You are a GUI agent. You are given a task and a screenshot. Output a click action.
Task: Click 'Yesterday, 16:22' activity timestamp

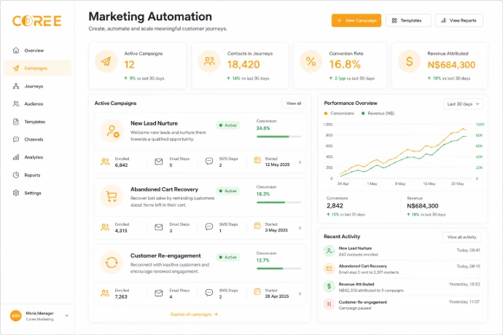(x=464, y=284)
